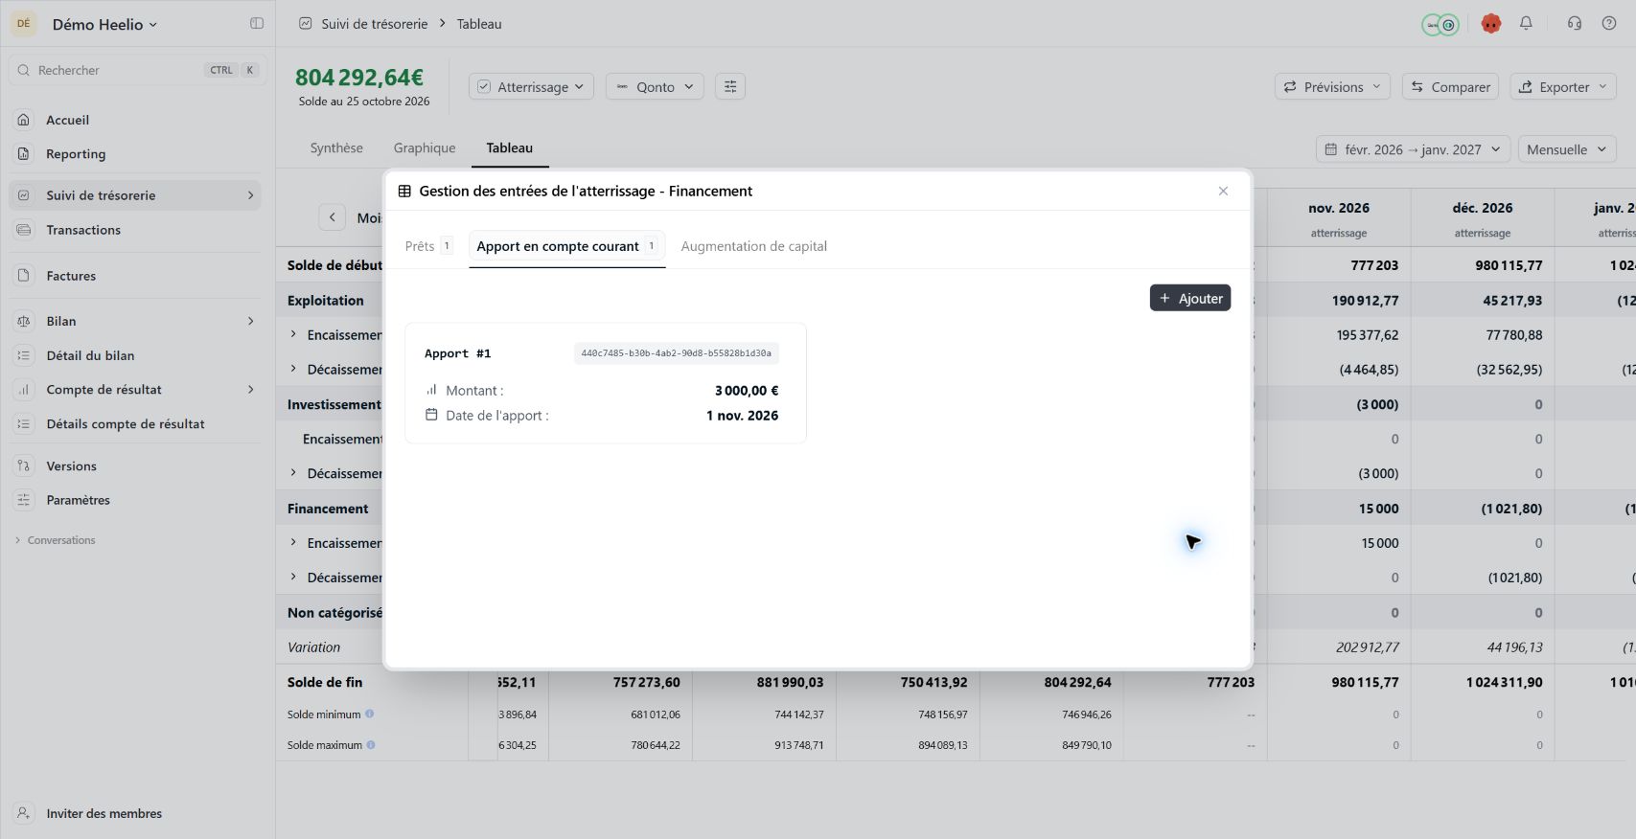
Task: Click the Solde minimum info icon
Action: [369, 714]
